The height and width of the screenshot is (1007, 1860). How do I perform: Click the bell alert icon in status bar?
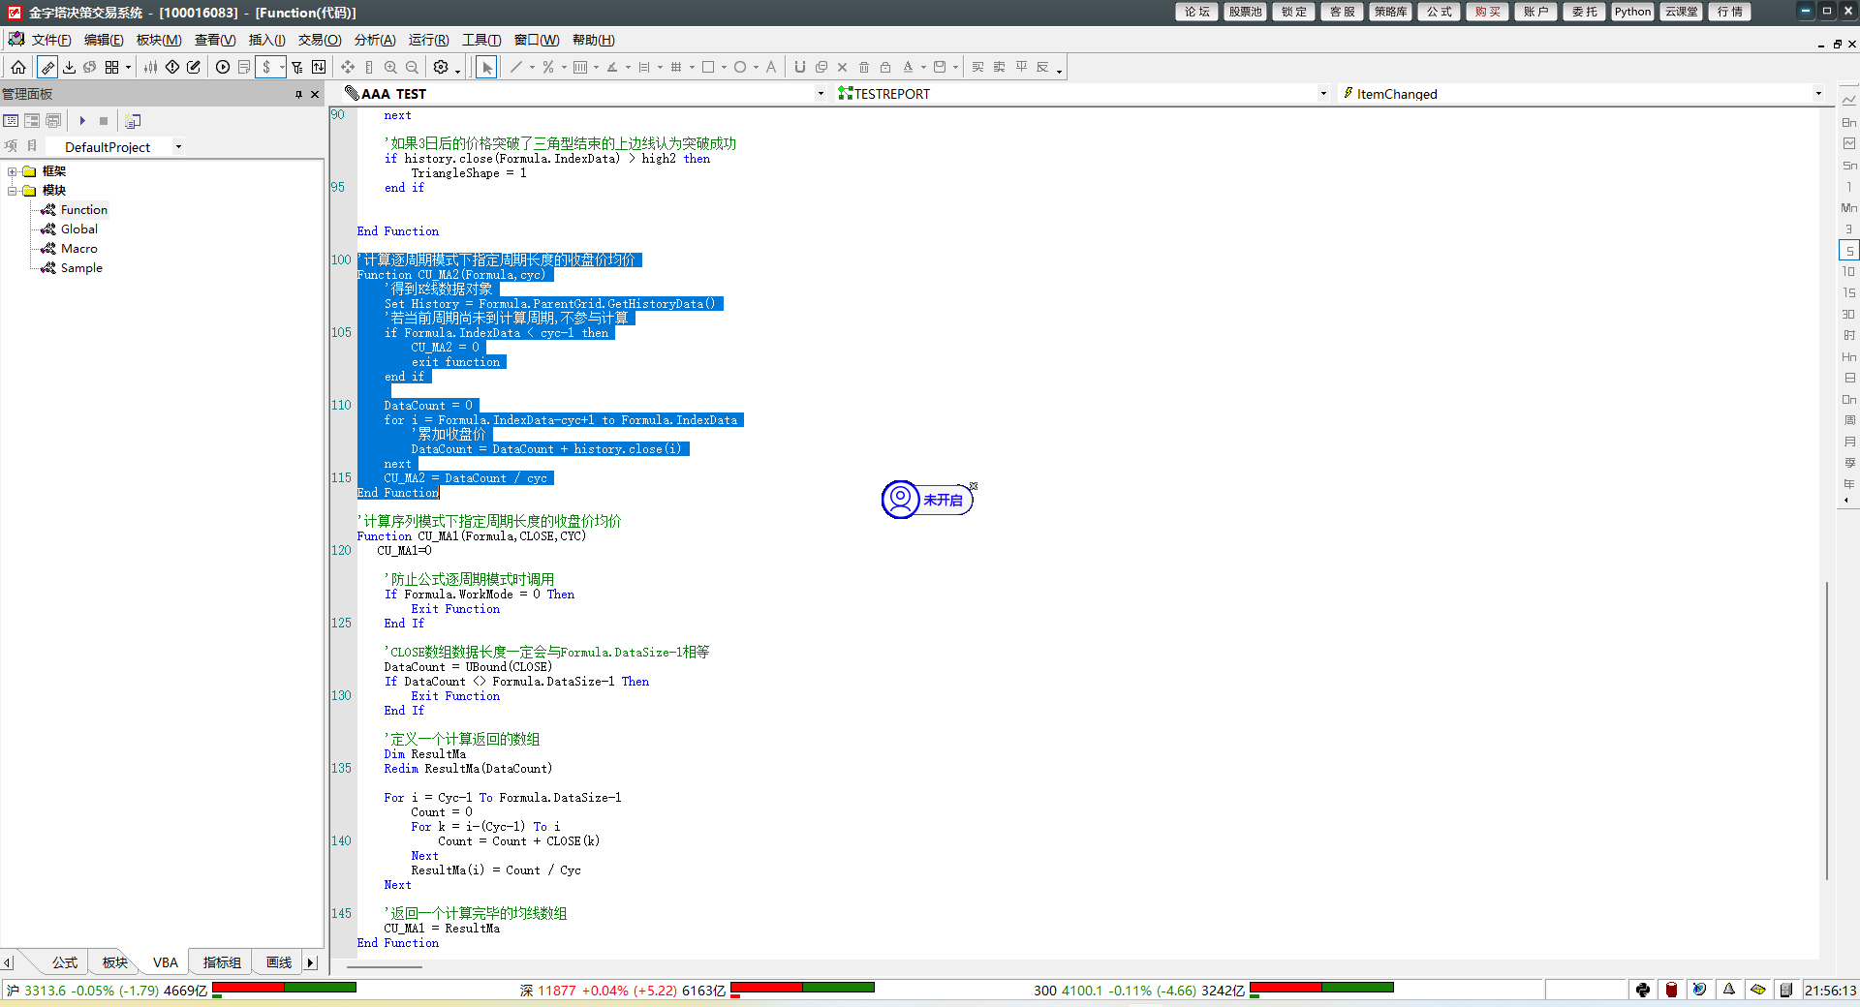[1729, 990]
